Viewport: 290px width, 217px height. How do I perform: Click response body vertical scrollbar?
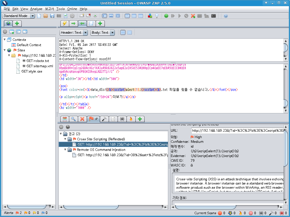click(286, 88)
